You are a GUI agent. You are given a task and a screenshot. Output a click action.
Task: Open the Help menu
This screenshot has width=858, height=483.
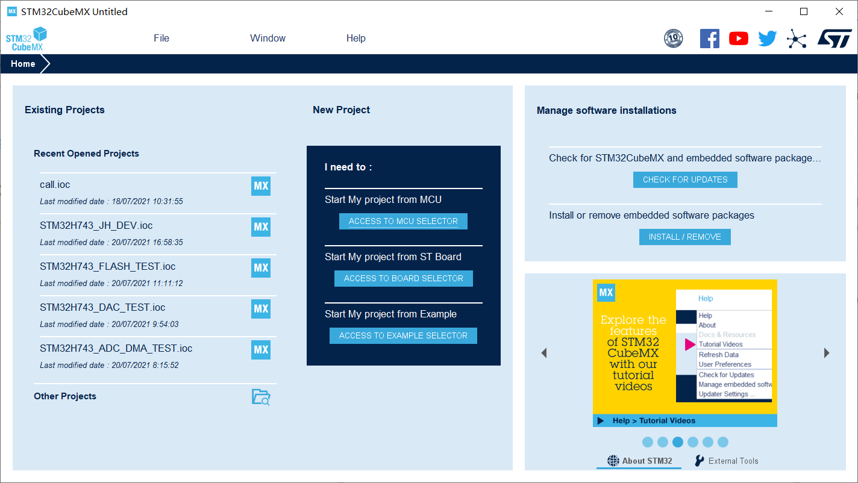click(x=356, y=38)
